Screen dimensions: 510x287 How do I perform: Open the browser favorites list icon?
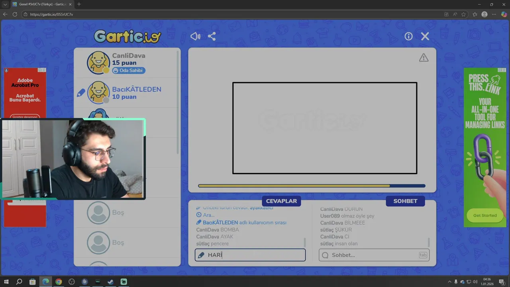coord(475,14)
